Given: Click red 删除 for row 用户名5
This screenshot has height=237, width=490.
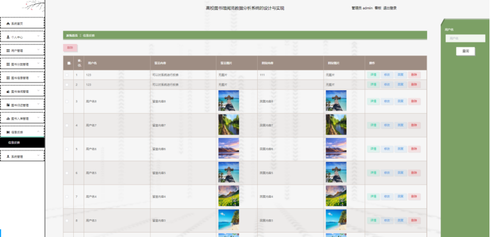Looking at the screenshot, I should click(x=414, y=173).
